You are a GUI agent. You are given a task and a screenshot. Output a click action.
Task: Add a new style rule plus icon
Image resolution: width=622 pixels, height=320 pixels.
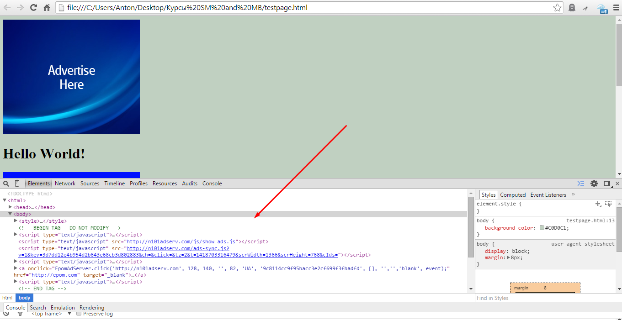pos(598,204)
